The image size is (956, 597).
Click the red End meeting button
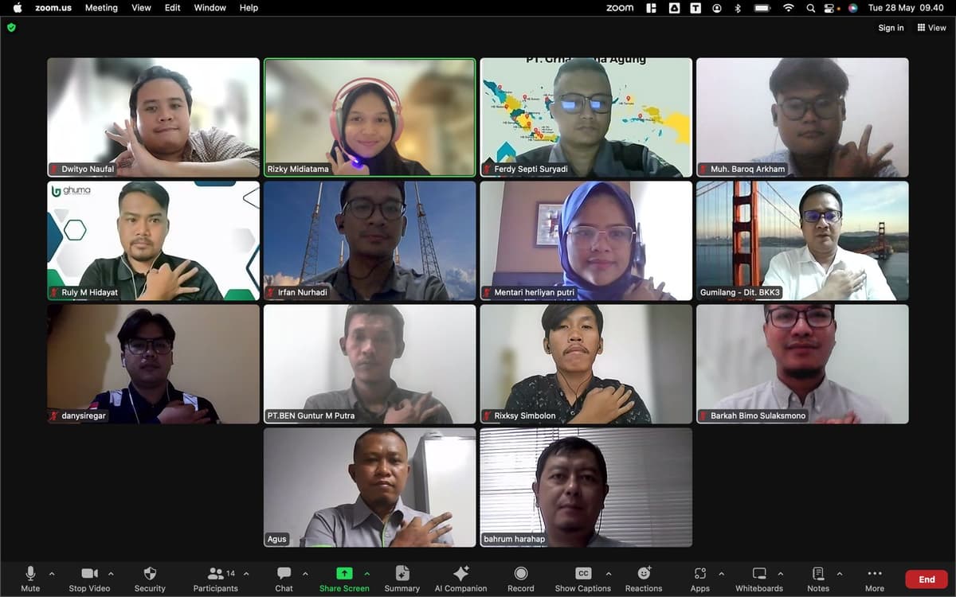click(x=927, y=579)
